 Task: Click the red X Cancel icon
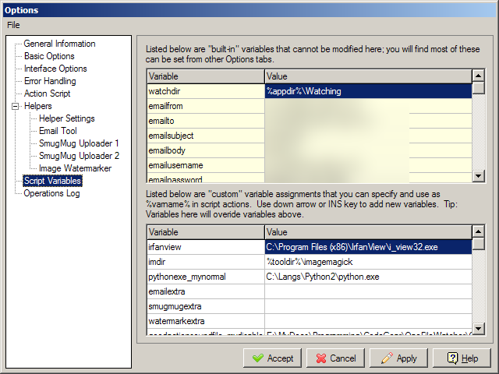[321, 358]
